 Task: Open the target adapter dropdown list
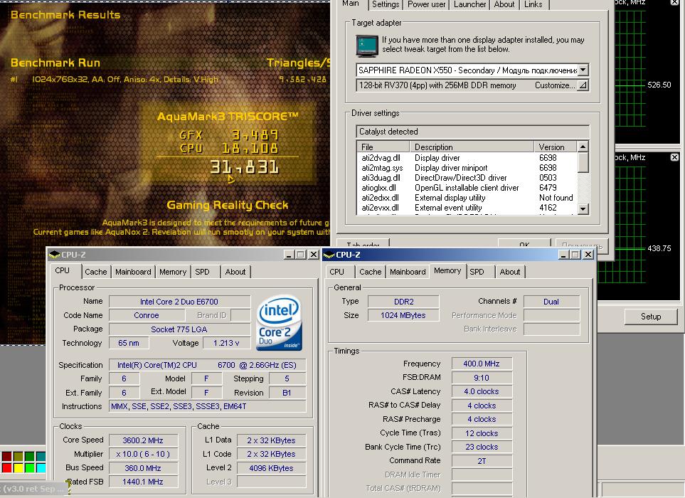(583, 70)
